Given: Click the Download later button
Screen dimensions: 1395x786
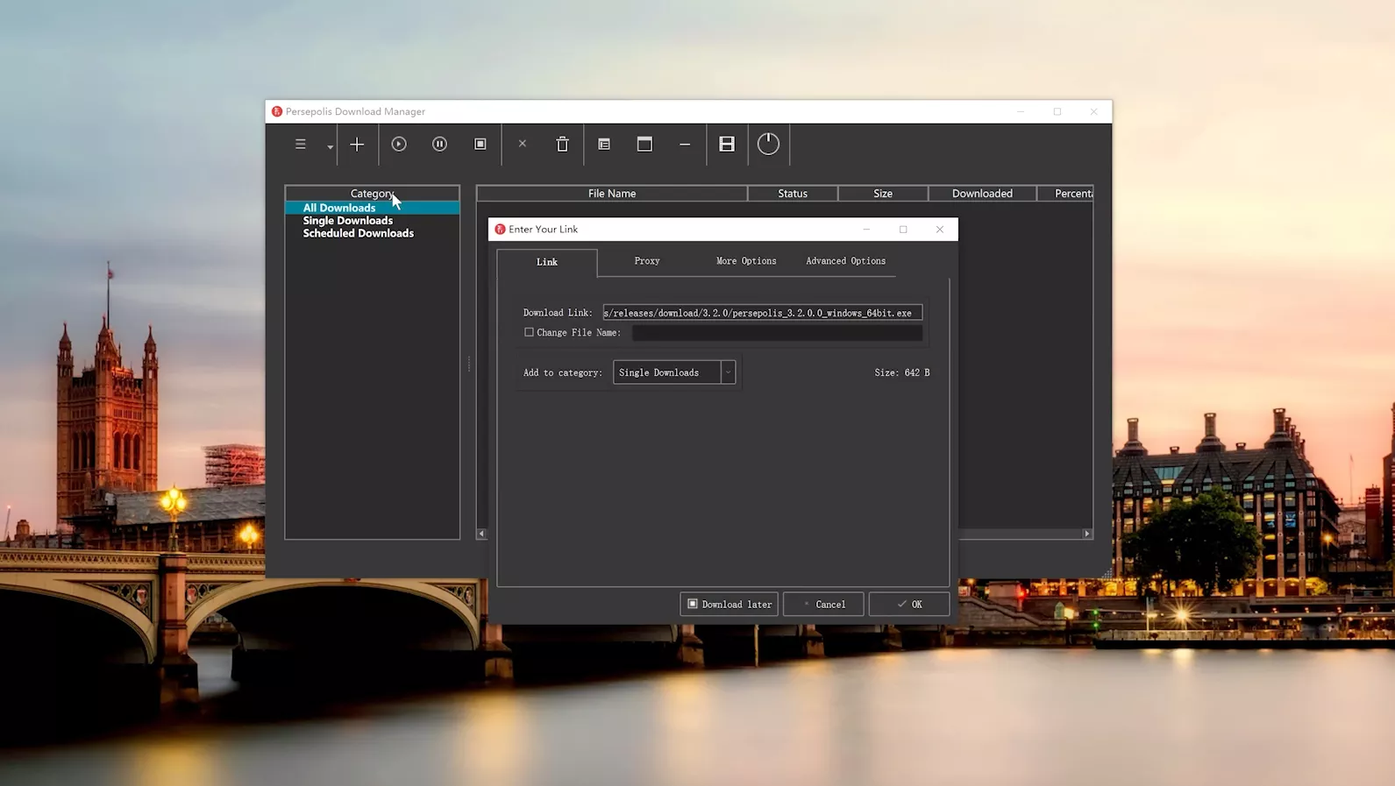Looking at the screenshot, I should pos(729,605).
